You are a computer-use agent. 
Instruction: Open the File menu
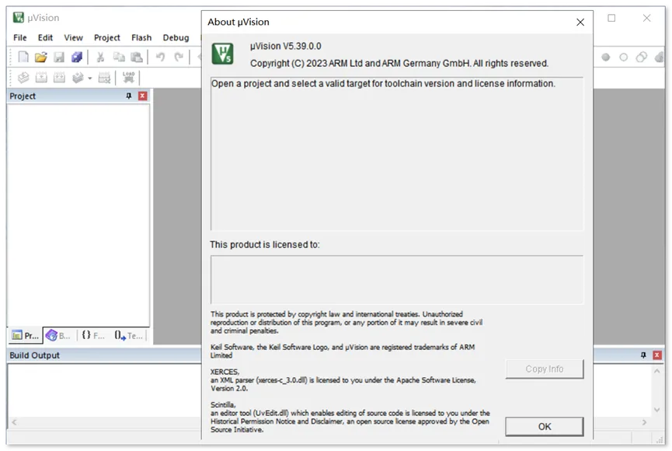[20, 38]
